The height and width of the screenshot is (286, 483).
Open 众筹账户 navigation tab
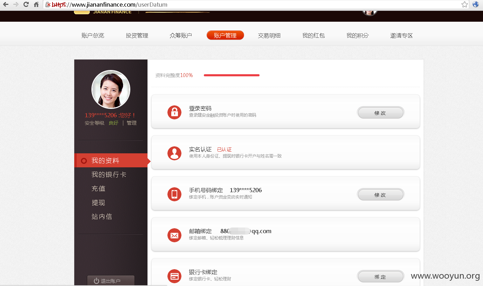[x=181, y=35]
